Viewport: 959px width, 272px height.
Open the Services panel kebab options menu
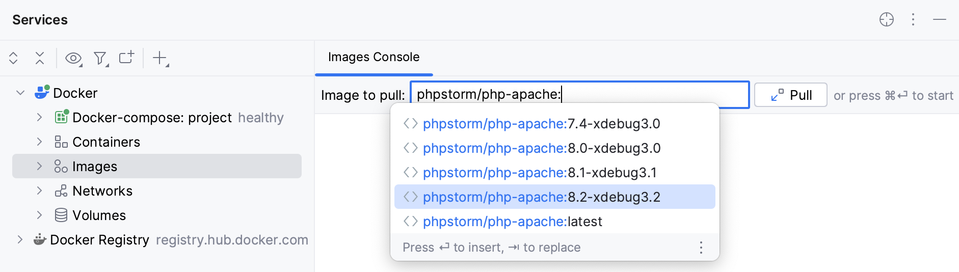pyautogui.click(x=913, y=20)
